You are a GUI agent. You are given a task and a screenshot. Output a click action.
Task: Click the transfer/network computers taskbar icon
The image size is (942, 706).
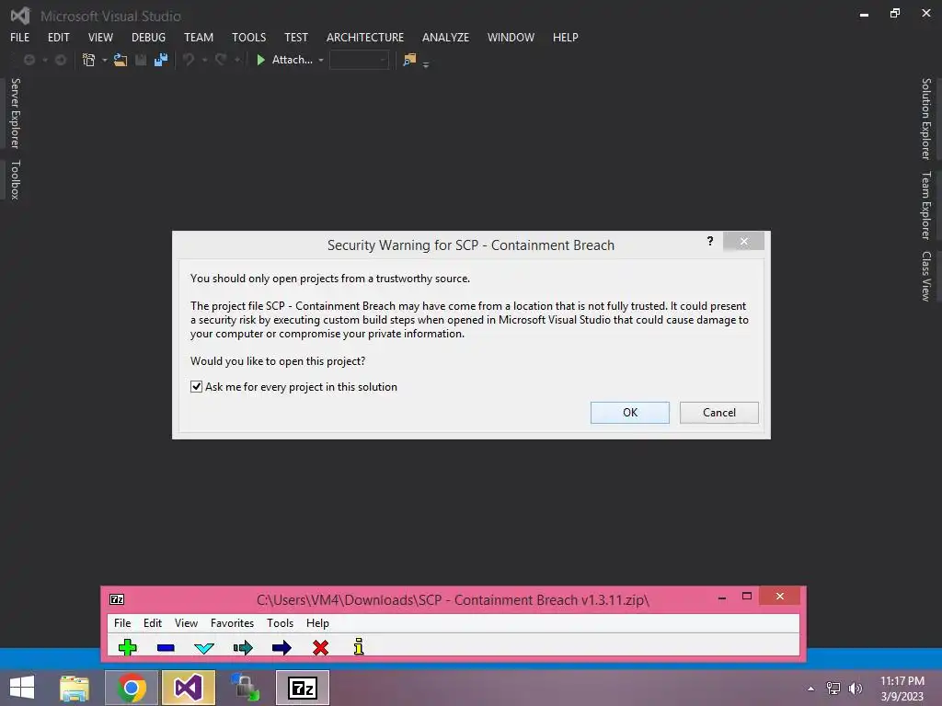pyautogui.click(x=245, y=688)
